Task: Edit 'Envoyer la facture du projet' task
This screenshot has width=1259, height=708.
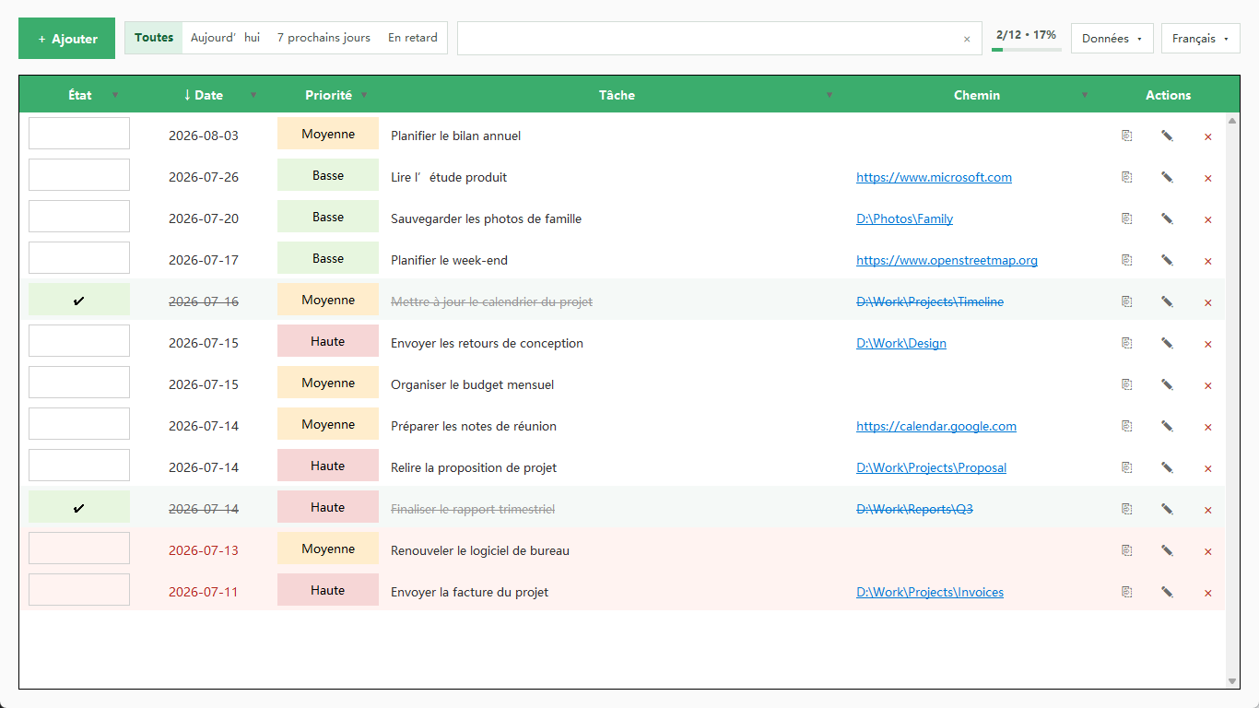Action: [x=1167, y=592]
